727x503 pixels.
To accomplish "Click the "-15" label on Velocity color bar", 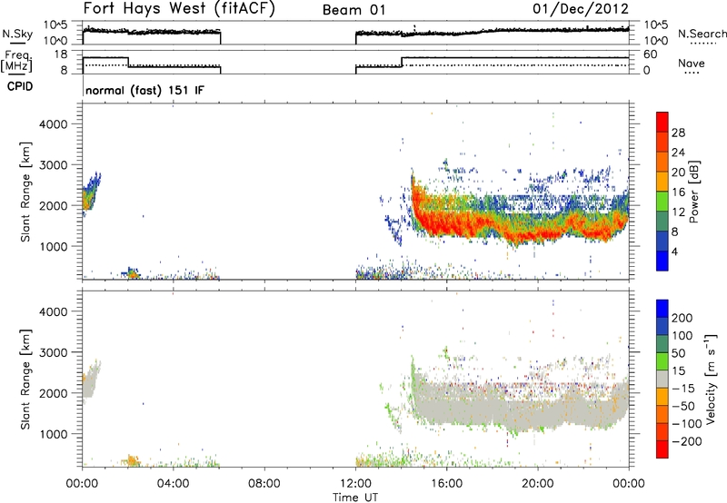I will click(683, 389).
